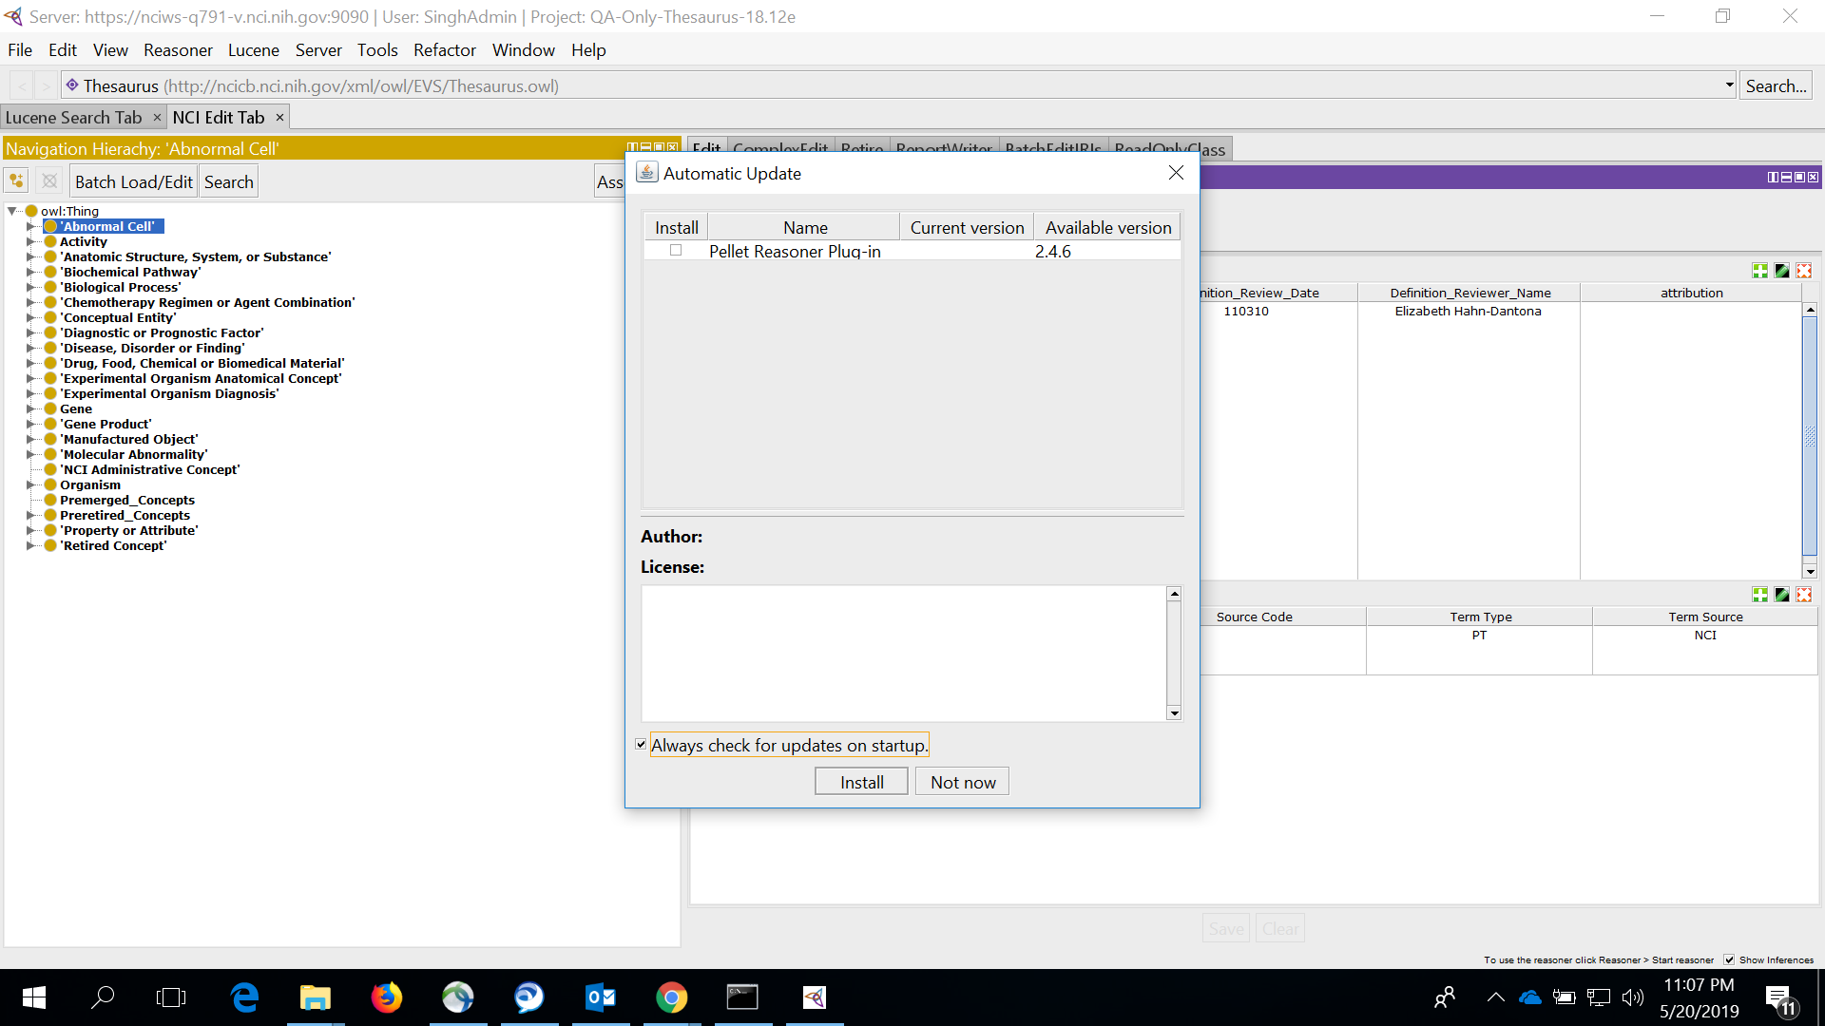Viewport: 1825px width, 1026px height.
Task: Click the 'Not now' button in Automatic Update dialog
Action: click(x=961, y=781)
